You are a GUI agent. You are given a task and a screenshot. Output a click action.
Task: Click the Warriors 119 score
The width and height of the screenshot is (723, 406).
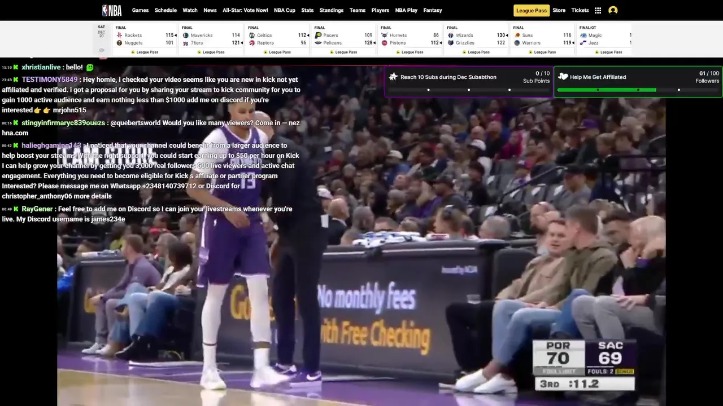(567, 43)
